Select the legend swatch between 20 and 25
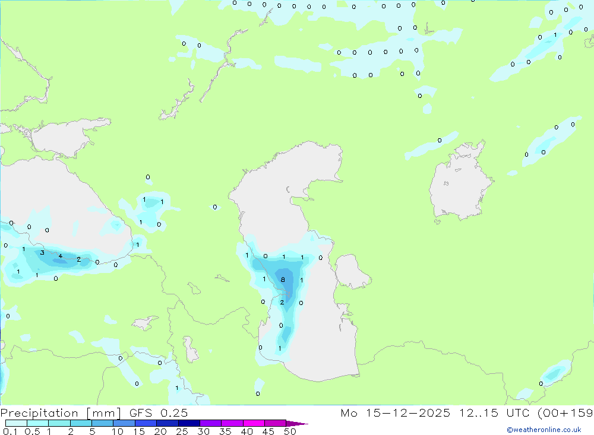594x435 pixels. pos(167,423)
